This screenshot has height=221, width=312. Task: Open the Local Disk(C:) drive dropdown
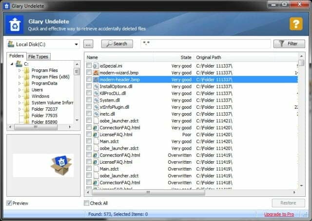[77, 44]
